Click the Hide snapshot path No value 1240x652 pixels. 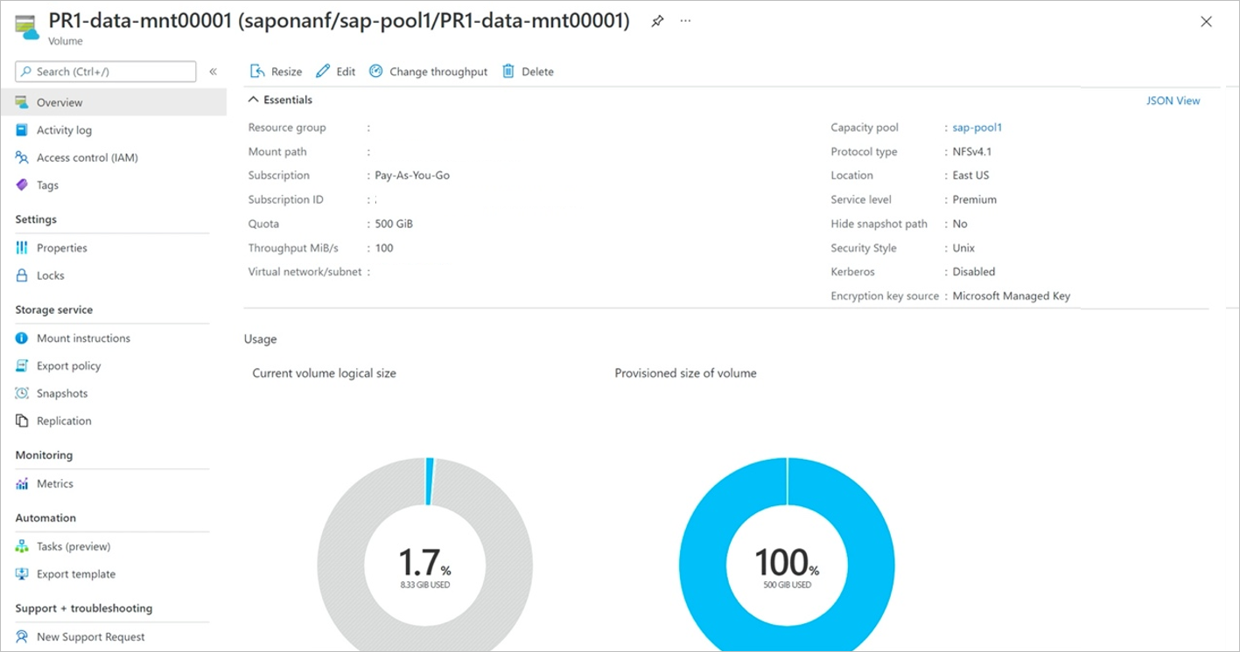(x=960, y=224)
